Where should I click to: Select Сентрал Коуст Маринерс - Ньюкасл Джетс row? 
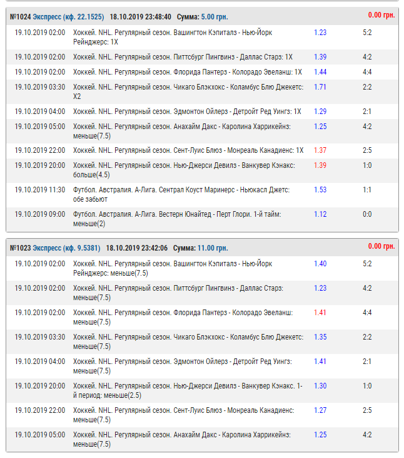pyautogui.click(x=202, y=195)
